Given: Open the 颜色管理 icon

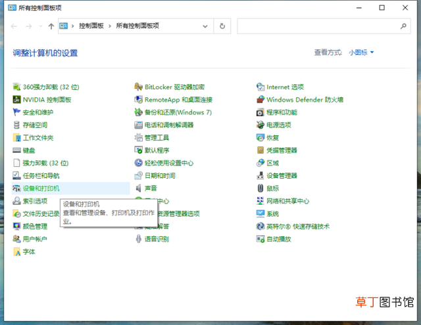Looking at the screenshot, I should pos(16,226).
